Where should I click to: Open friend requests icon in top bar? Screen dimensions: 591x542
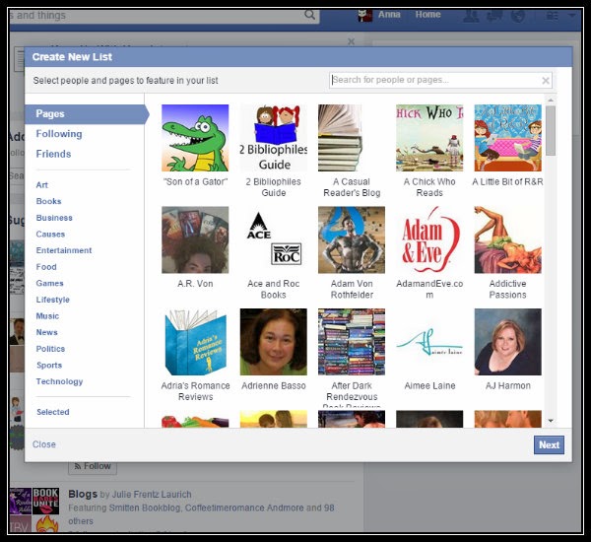[471, 16]
